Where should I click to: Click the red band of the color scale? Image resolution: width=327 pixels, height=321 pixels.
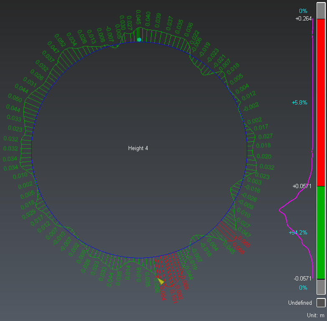(321, 102)
